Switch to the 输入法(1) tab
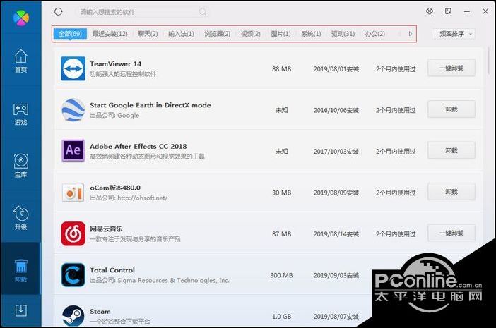 [181, 34]
